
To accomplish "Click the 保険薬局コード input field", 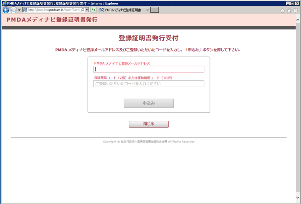I will pyautogui.click(x=149, y=84).
